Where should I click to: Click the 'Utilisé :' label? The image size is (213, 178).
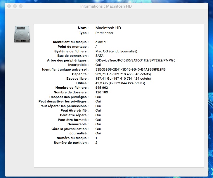coord(82,83)
